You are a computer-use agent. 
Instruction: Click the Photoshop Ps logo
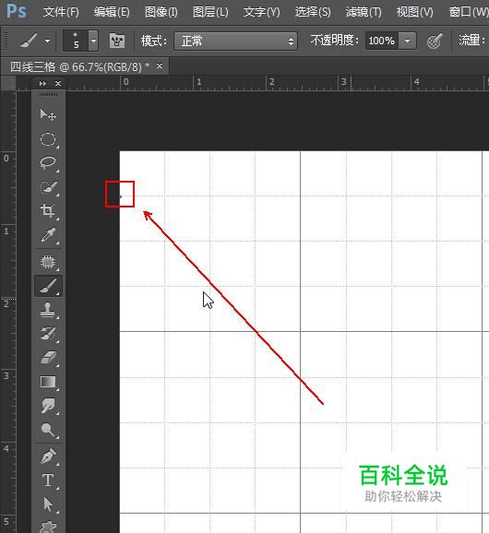pyautogui.click(x=17, y=12)
